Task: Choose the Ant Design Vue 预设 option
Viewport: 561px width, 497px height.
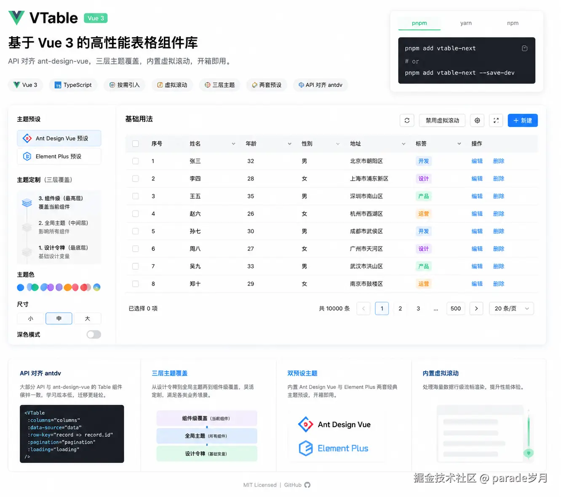Action: point(59,138)
